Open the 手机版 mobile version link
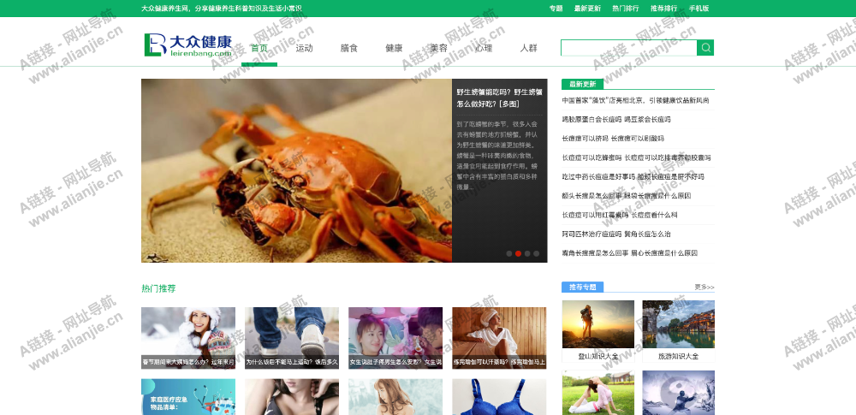856x415 pixels. click(x=698, y=9)
